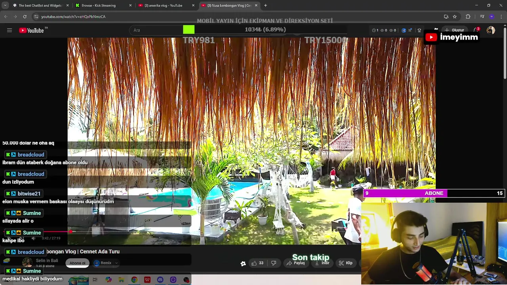Click the Remix button
Image resolution: width=507 pixels, height=285 pixels.
click(103, 263)
